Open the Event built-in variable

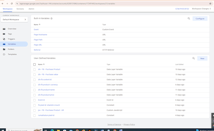[36, 30]
